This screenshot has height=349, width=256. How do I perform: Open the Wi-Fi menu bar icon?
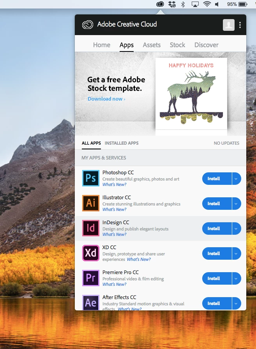click(207, 4)
